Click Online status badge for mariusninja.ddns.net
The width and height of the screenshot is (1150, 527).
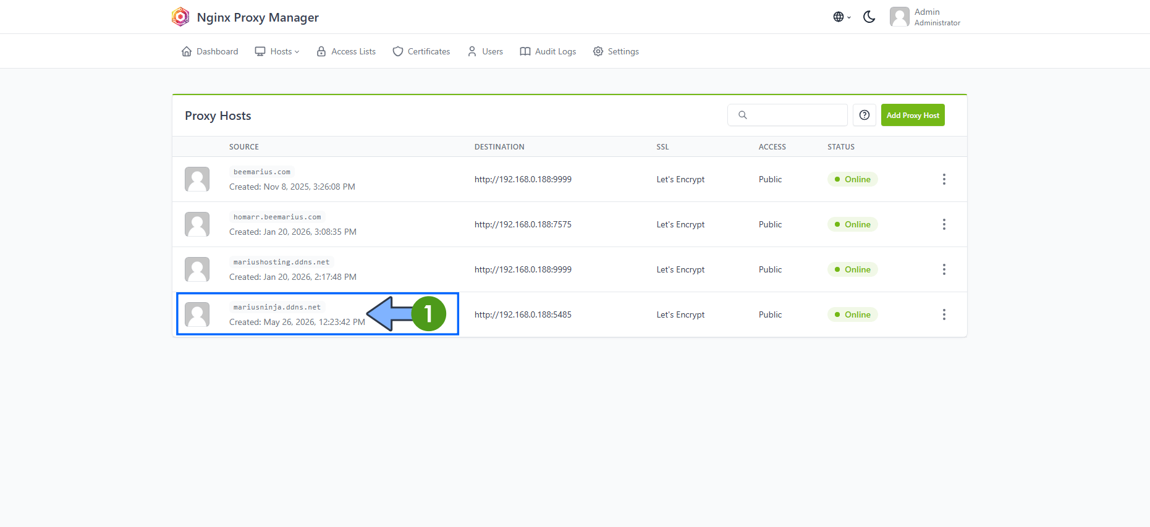853,314
